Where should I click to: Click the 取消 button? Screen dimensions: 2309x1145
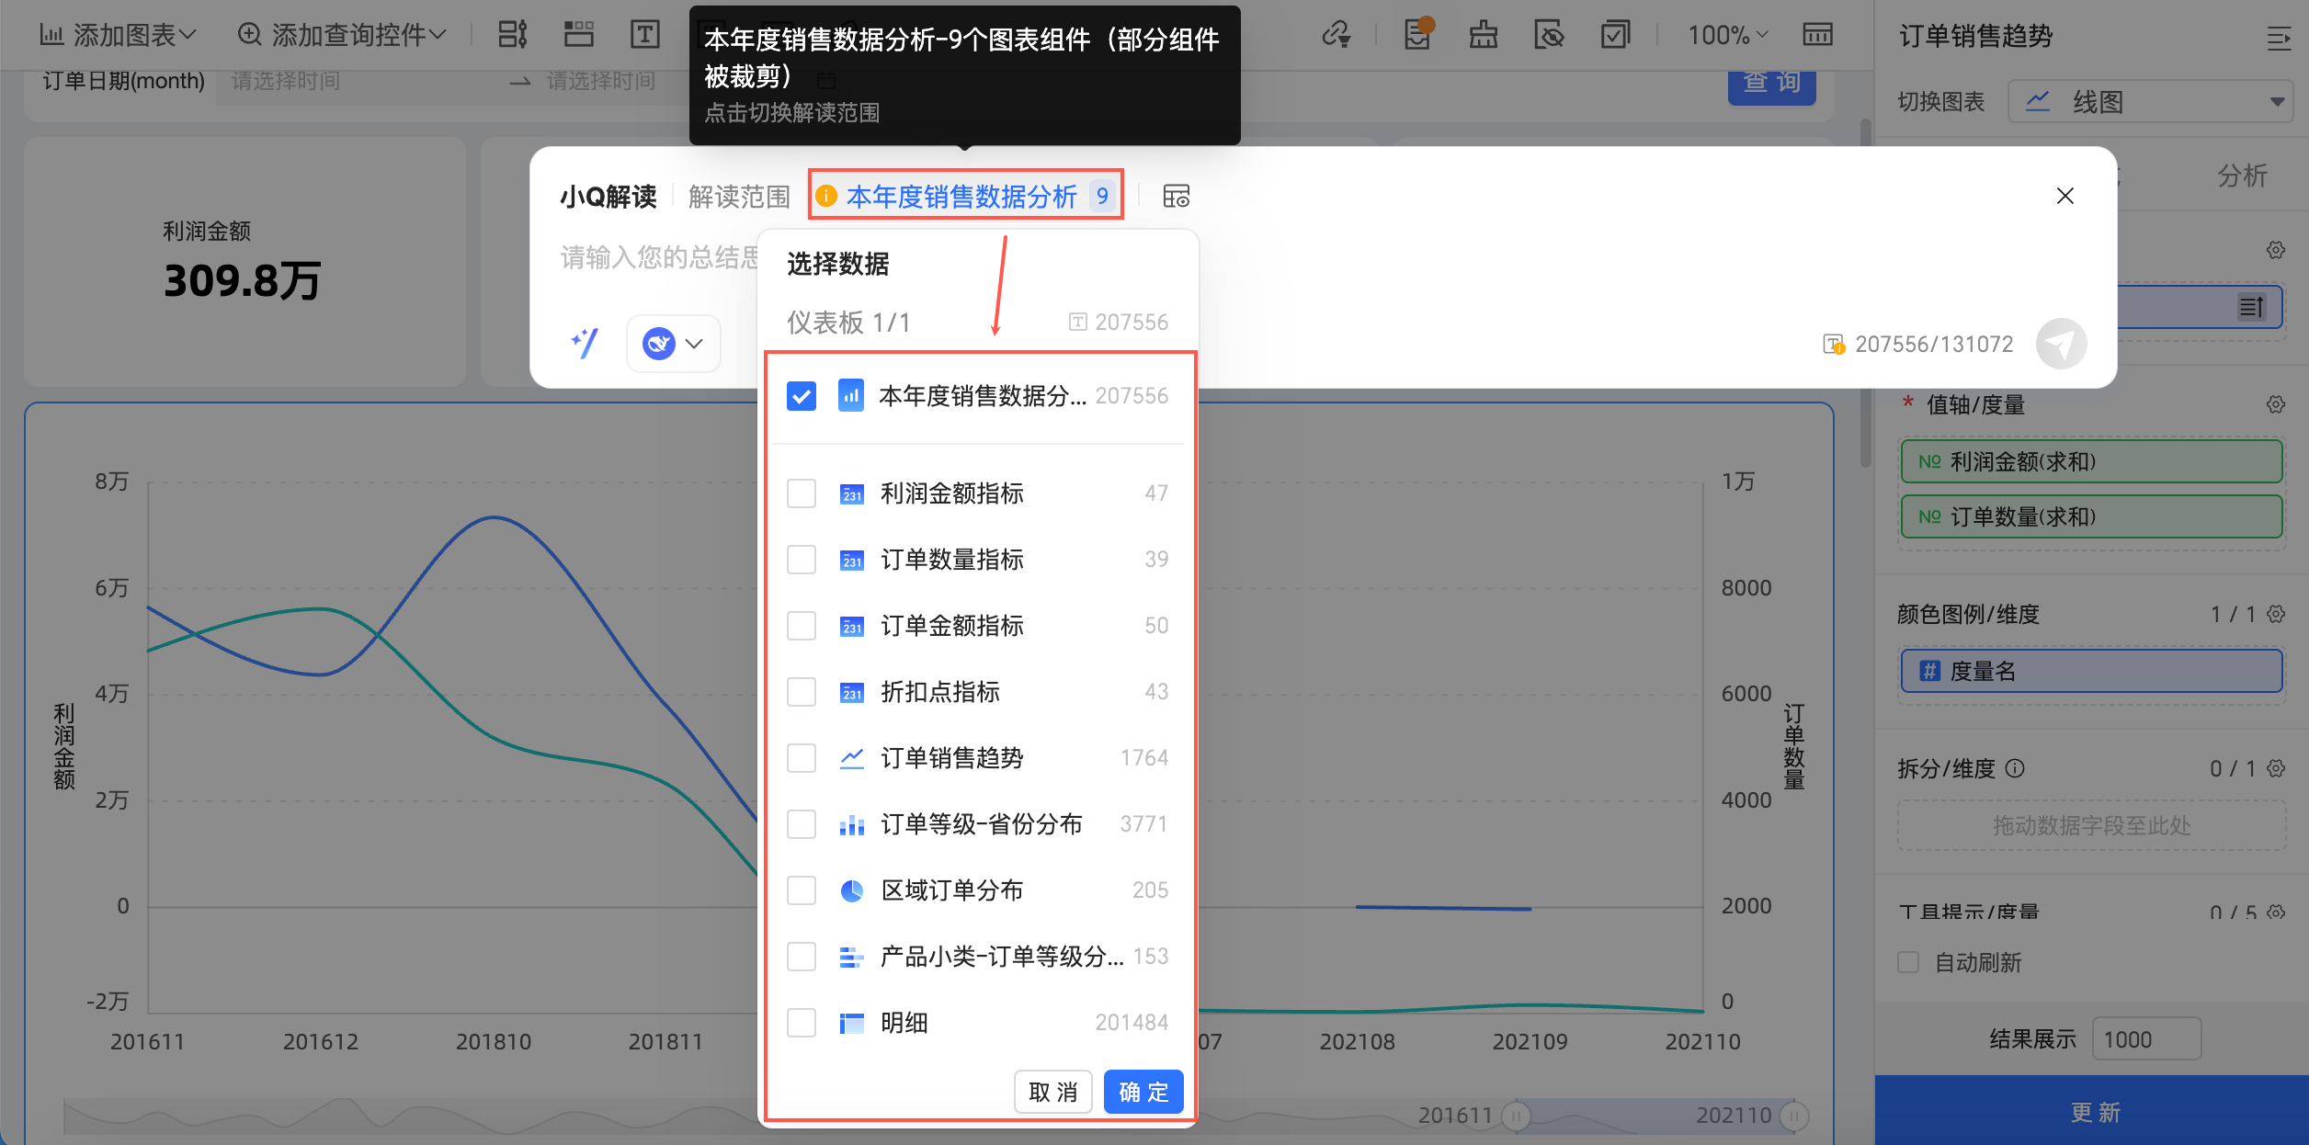1052,1092
